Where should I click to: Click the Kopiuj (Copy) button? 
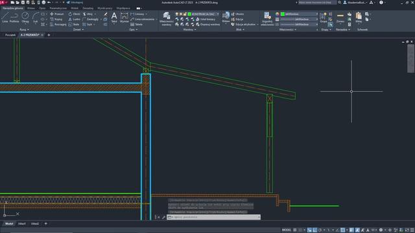[x=56, y=19]
